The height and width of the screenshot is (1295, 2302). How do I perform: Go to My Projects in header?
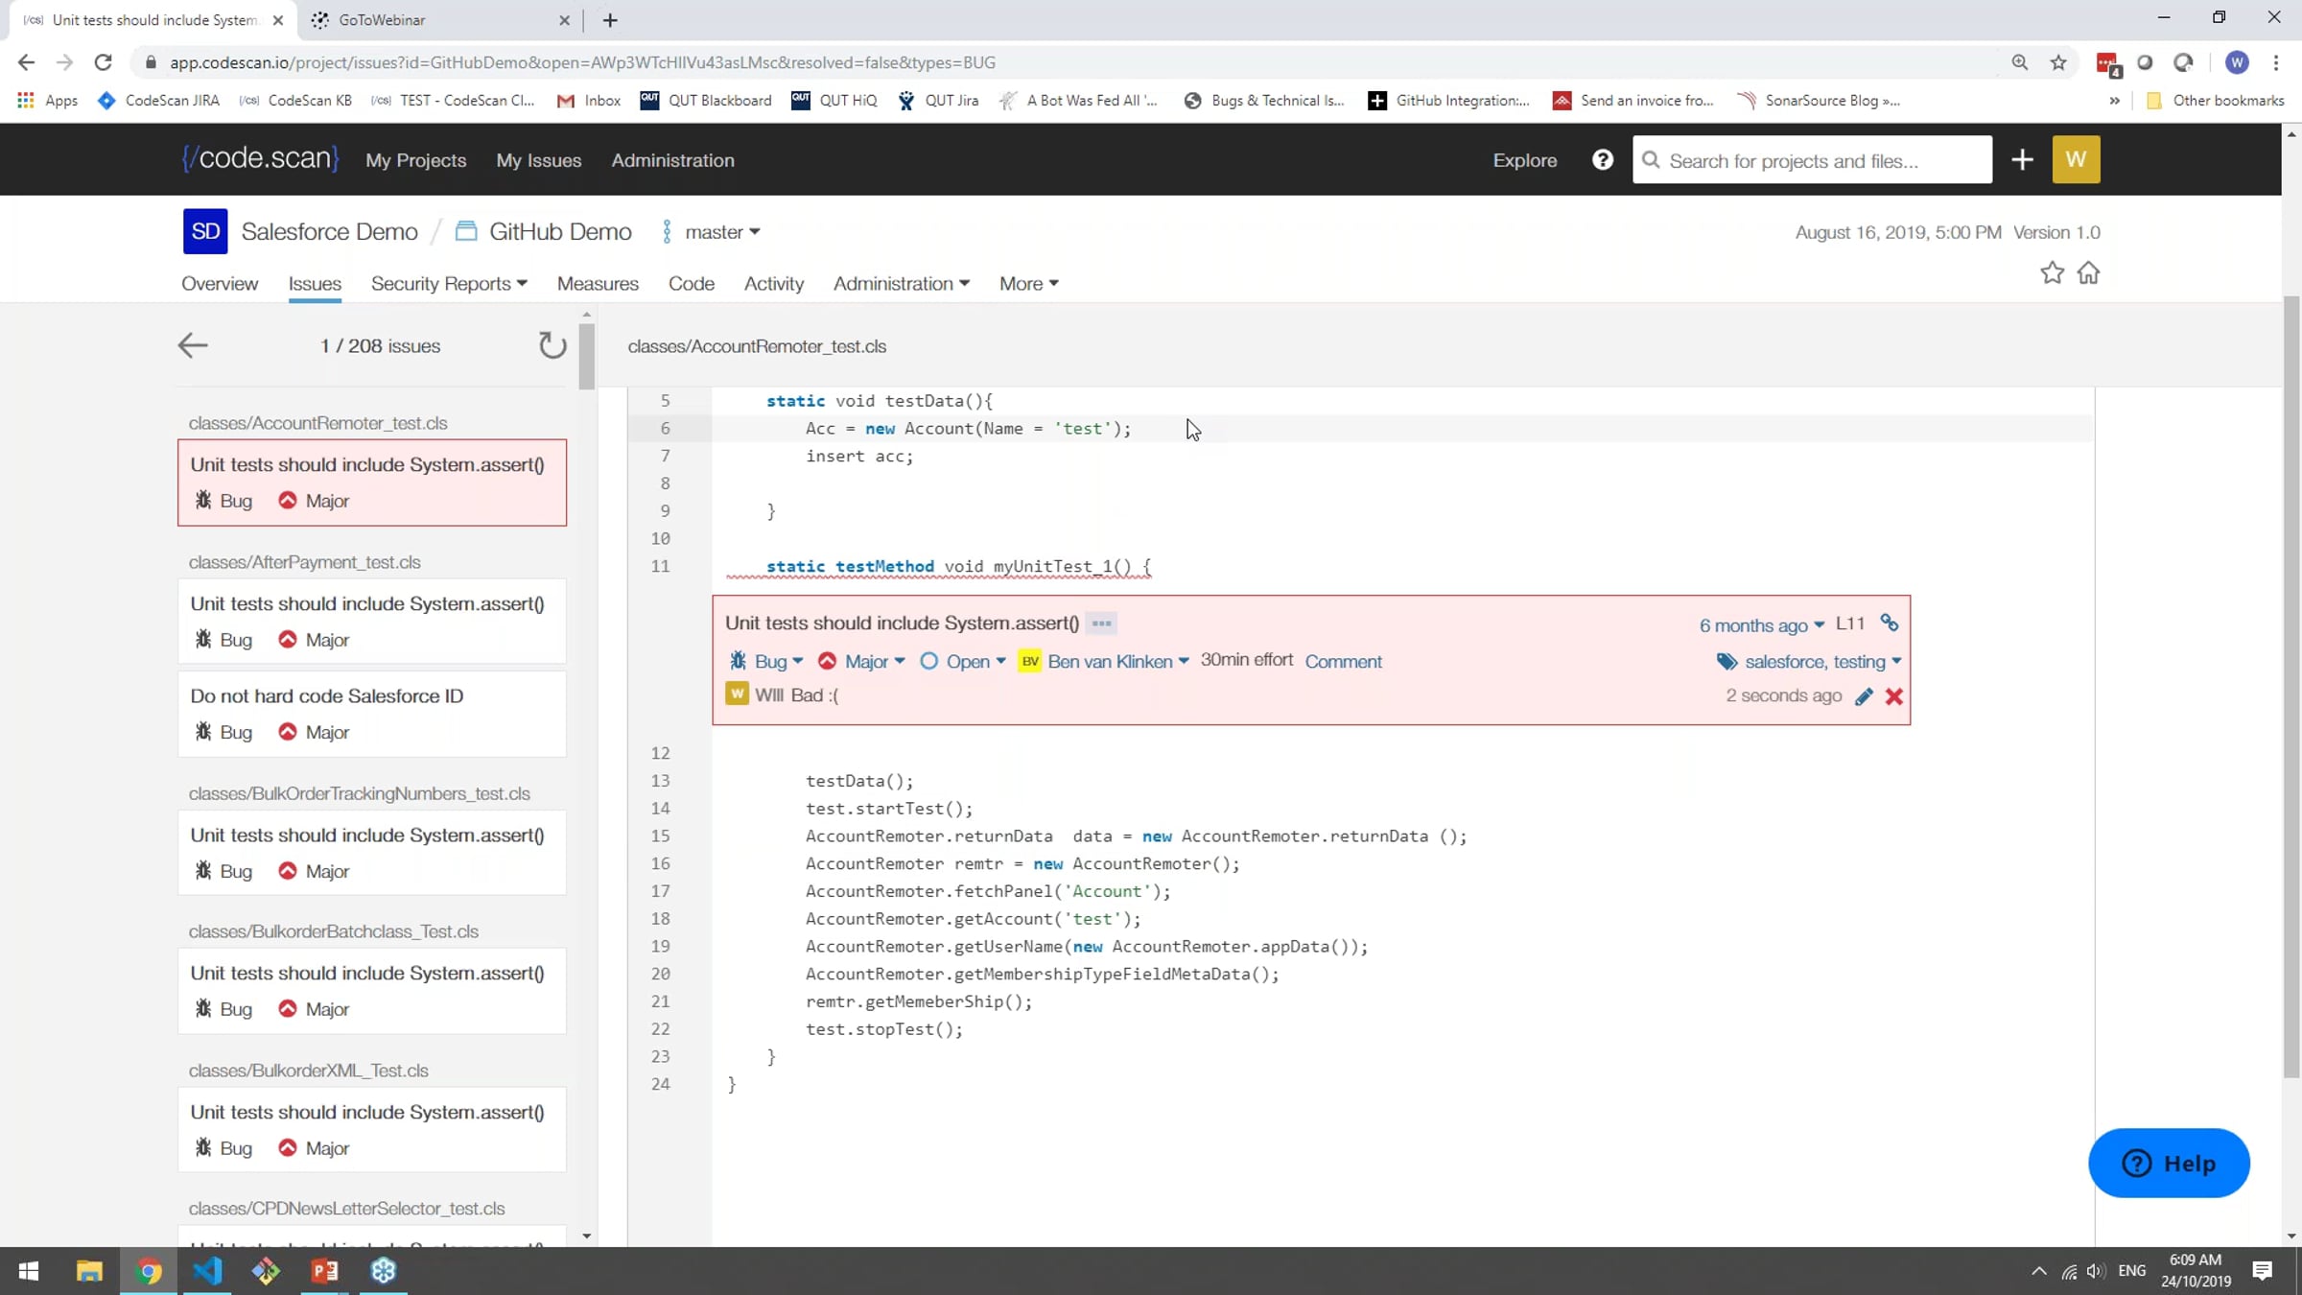(x=415, y=160)
